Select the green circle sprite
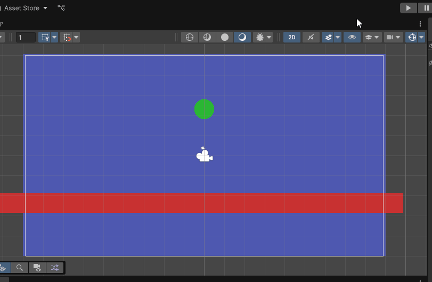Viewport: 432px width, 282px height. pyautogui.click(x=204, y=109)
